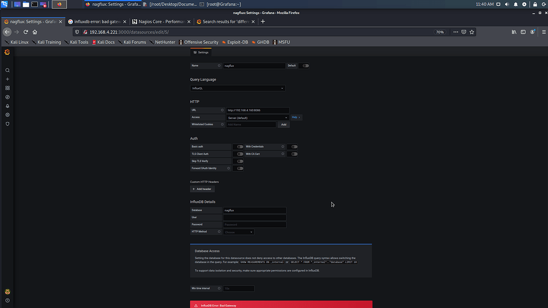The height and width of the screenshot is (308, 548).
Task: Open the Dashboards icon in sidebar
Action: [7, 88]
